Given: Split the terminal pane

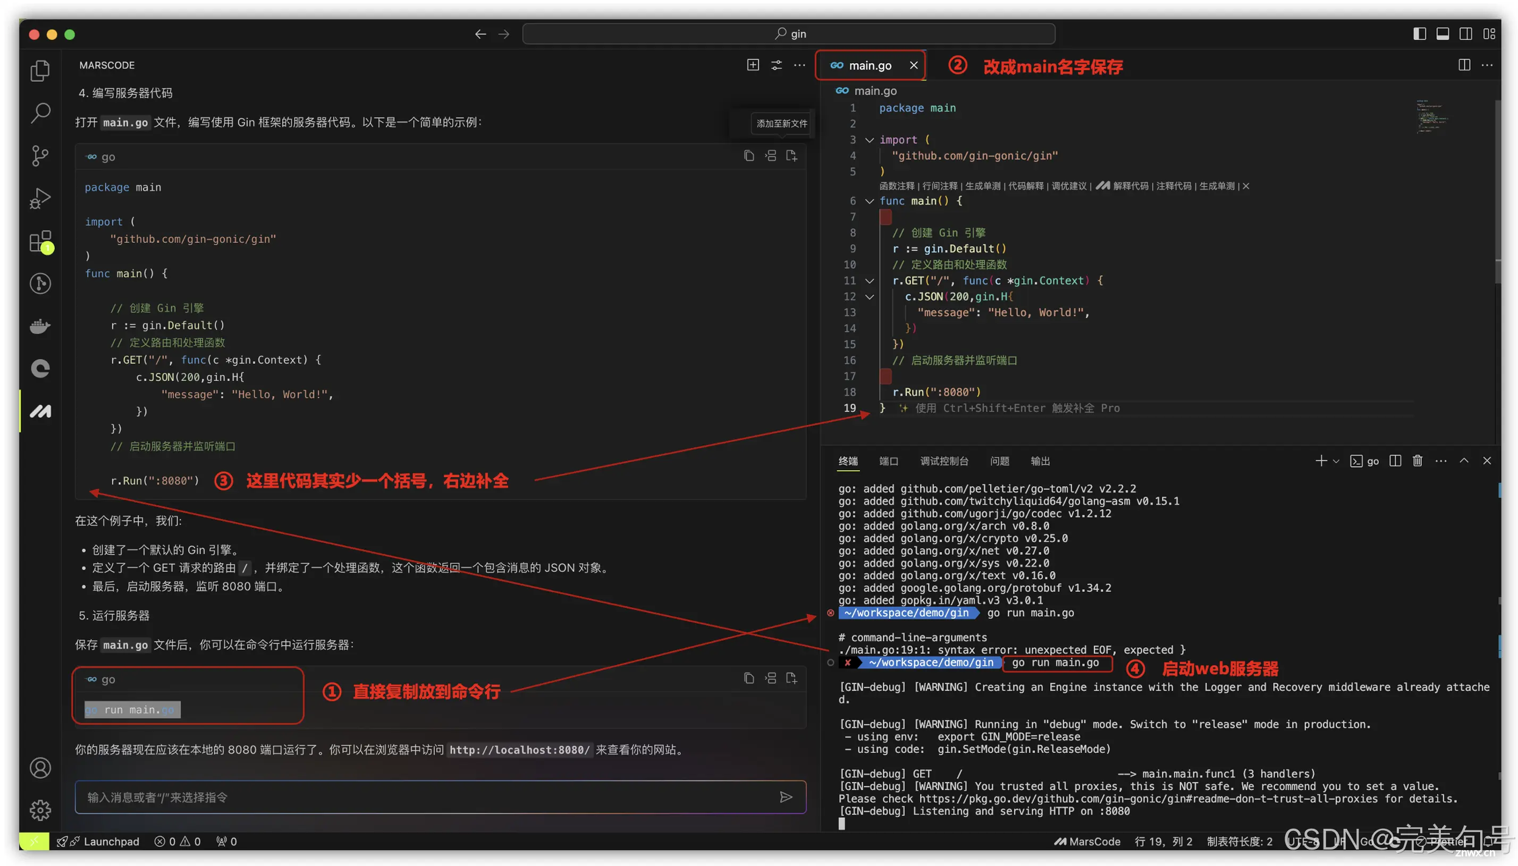Looking at the screenshot, I should coord(1395,461).
